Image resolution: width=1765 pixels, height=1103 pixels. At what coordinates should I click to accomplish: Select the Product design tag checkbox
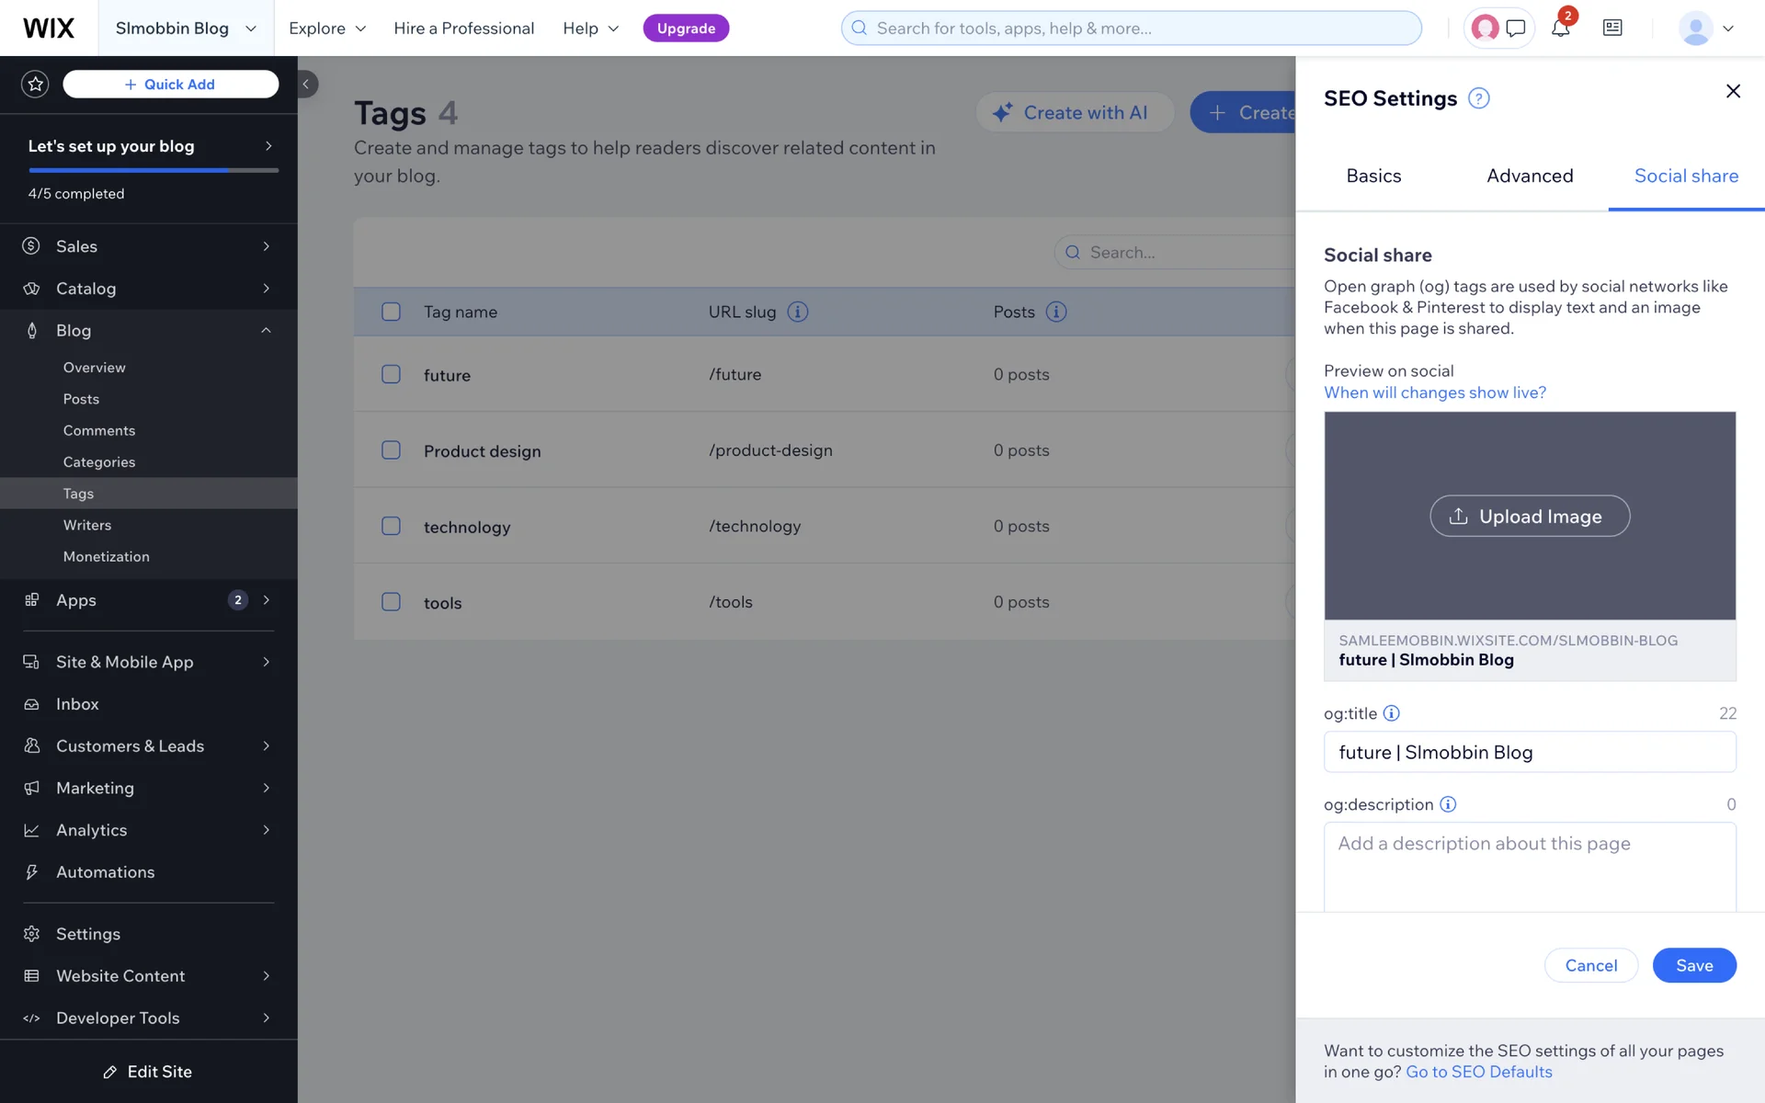coord(391,450)
